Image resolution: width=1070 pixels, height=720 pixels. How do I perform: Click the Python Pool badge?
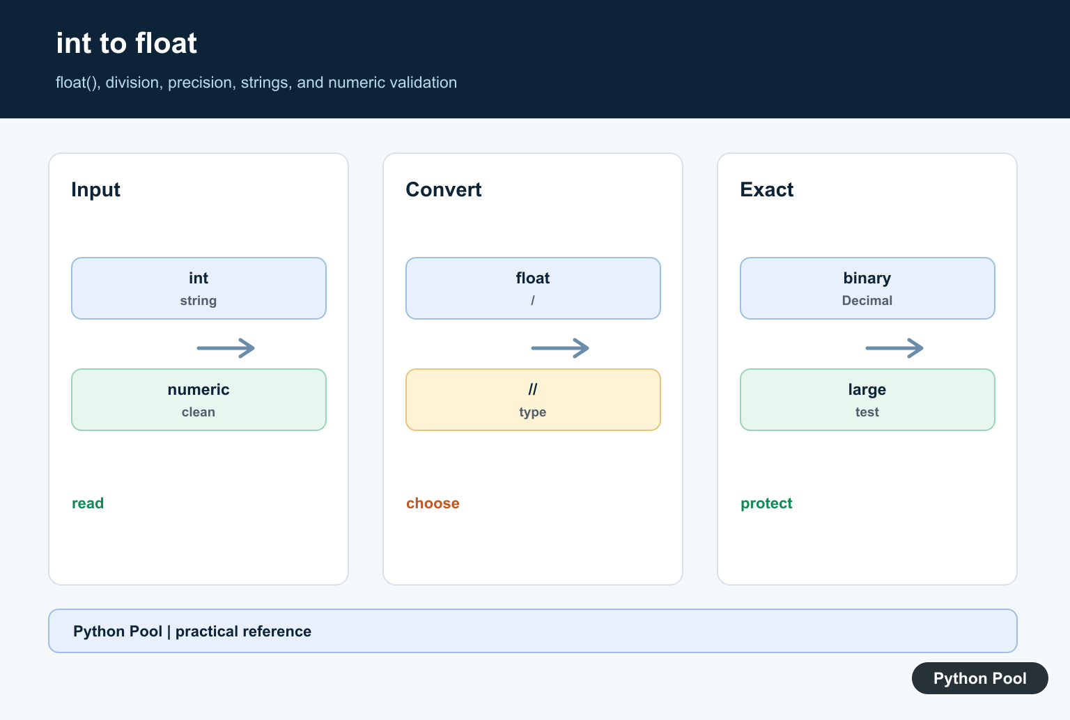pyautogui.click(x=980, y=678)
